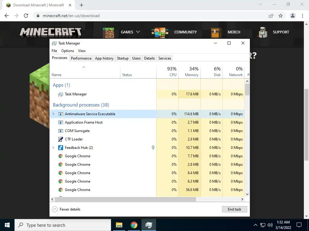
Task: Click Chrome icon of the 7.7 MB process
Action: point(60,156)
